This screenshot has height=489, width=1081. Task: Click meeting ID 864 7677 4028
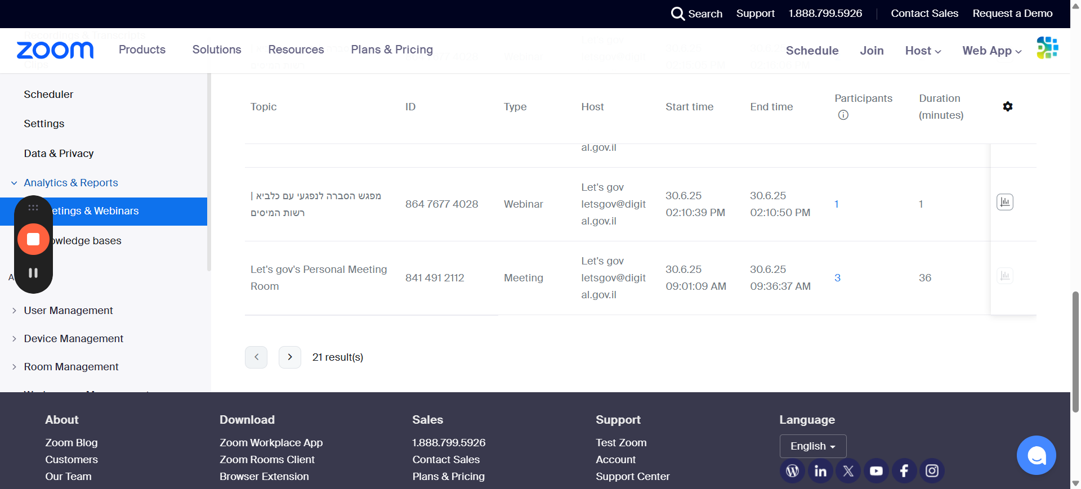pyautogui.click(x=441, y=204)
